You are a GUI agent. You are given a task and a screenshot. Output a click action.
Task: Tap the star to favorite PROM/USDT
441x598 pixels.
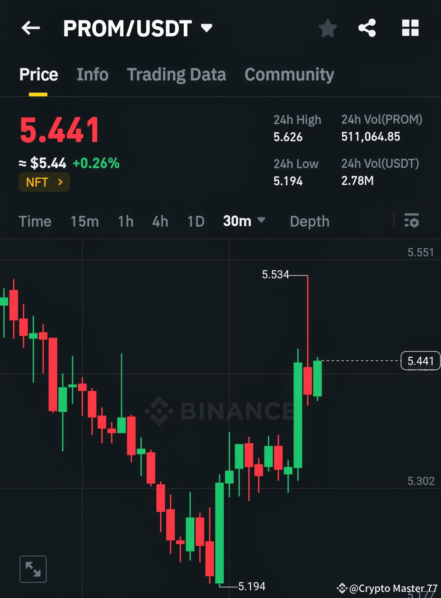(x=327, y=28)
